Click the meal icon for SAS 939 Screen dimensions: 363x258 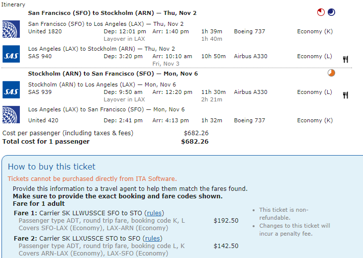pyautogui.click(x=346, y=95)
